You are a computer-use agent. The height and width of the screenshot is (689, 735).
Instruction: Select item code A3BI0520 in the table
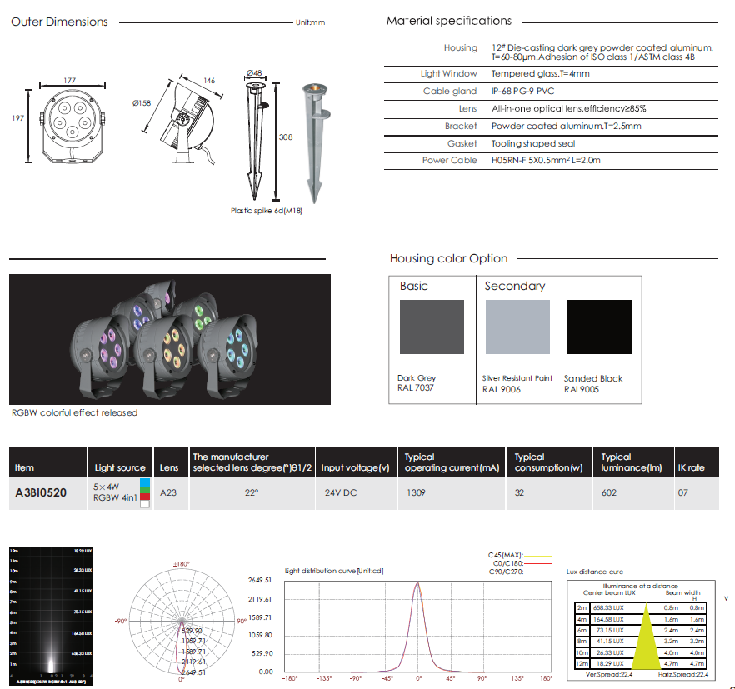click(x=43, y=492)
